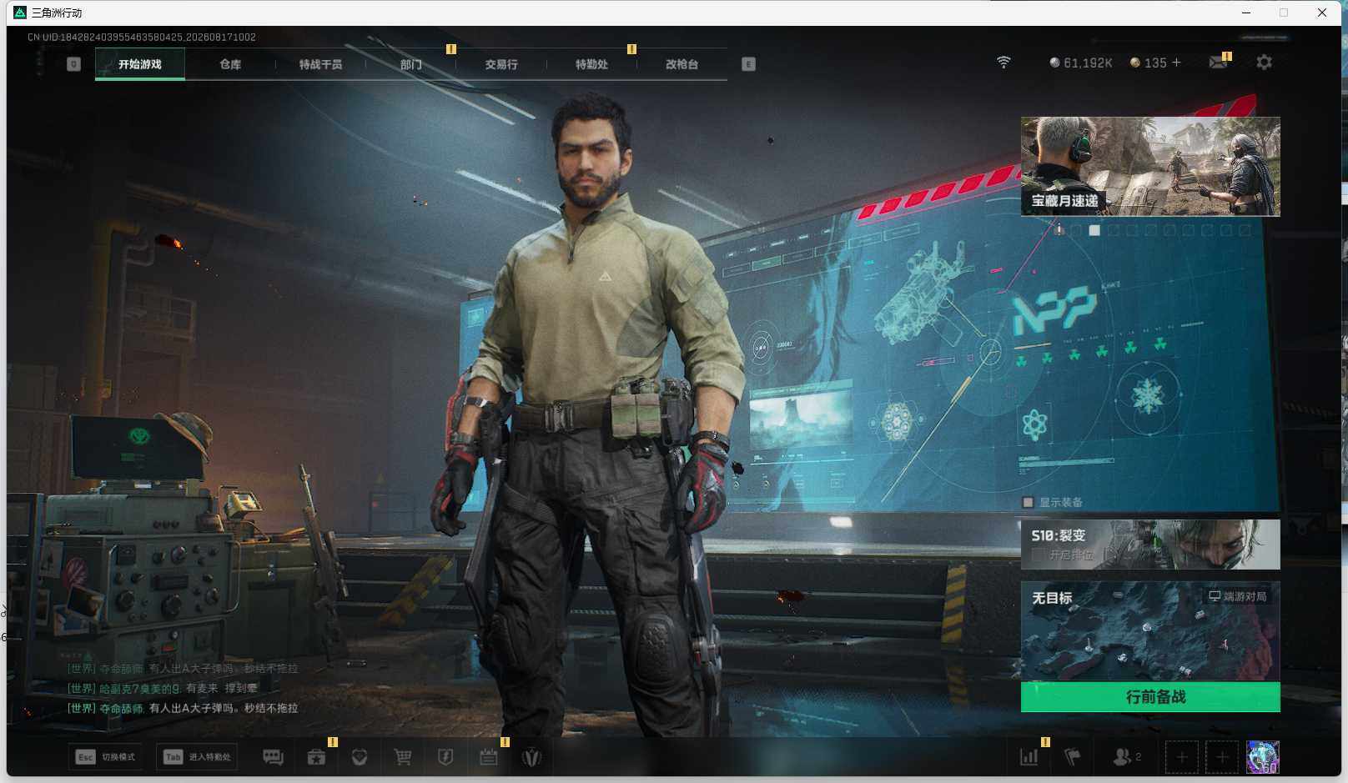Open the 交易行 tab

(x=501, y=64)
